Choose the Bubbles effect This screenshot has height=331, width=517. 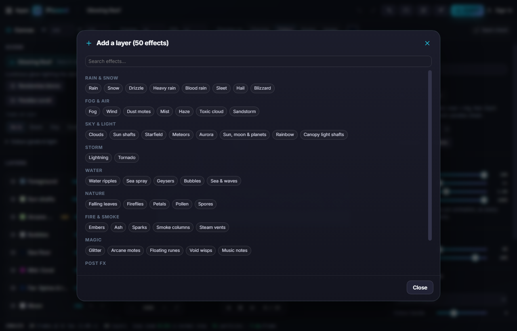[192, 181]
